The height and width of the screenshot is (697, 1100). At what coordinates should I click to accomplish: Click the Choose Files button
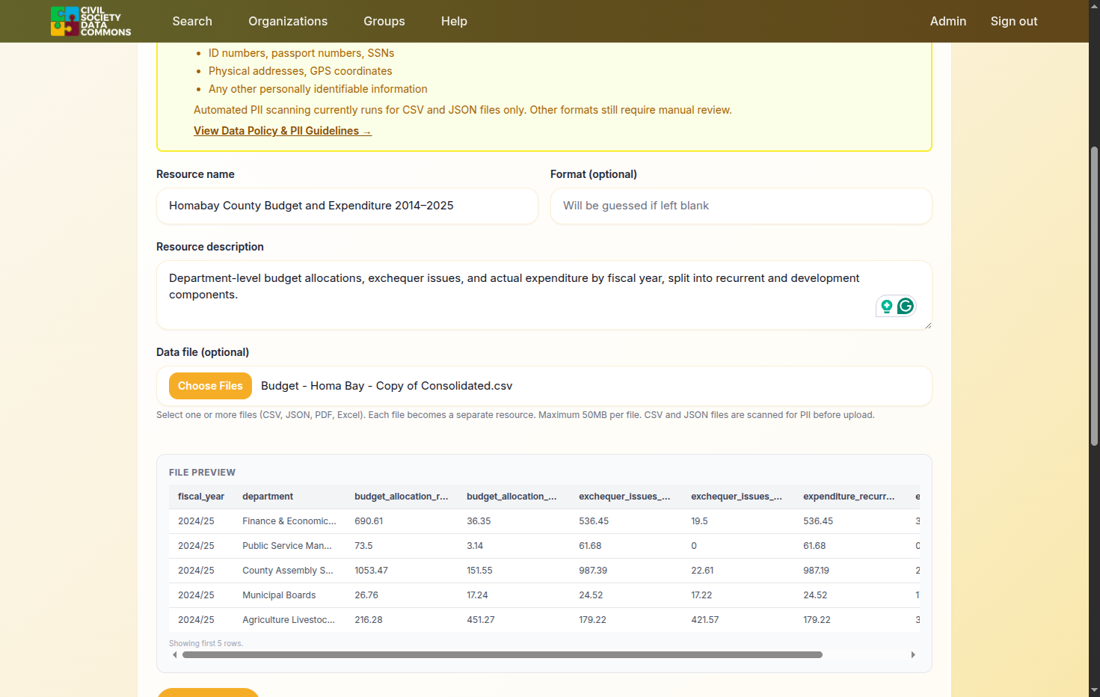pyautogui.click(x=210, y=386)
